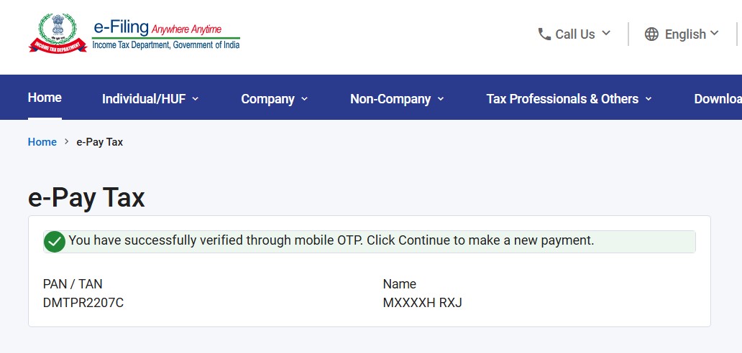Click the green success checkmark icon
This screenshot has height=353, width=742.
click(x=55, y=242)
